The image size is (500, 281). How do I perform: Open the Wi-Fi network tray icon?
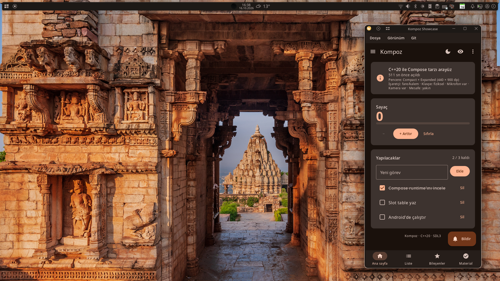(x=401, y=6)
